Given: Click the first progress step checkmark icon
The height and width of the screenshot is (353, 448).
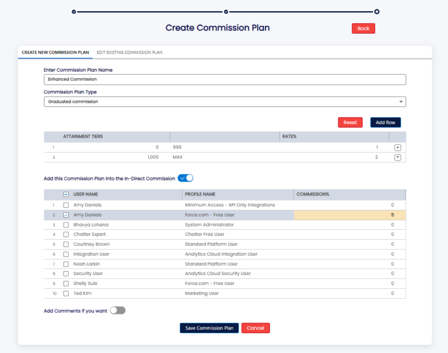Looking at the screenshot, I should coord(73,11).
